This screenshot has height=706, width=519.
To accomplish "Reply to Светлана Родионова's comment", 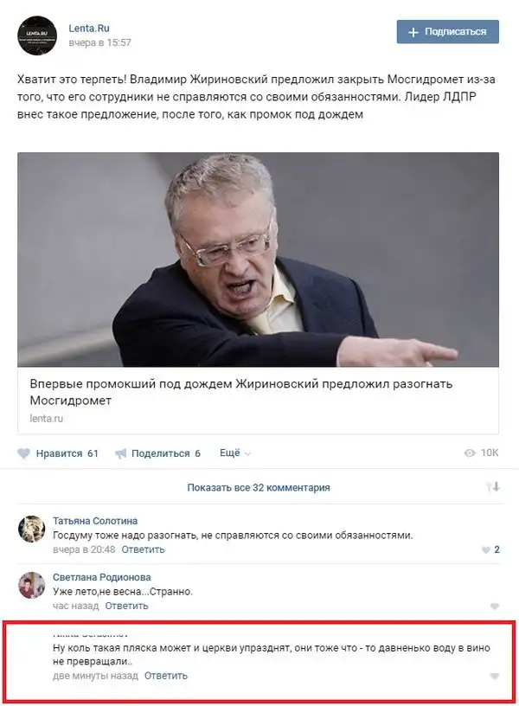I will coord(126,606).
